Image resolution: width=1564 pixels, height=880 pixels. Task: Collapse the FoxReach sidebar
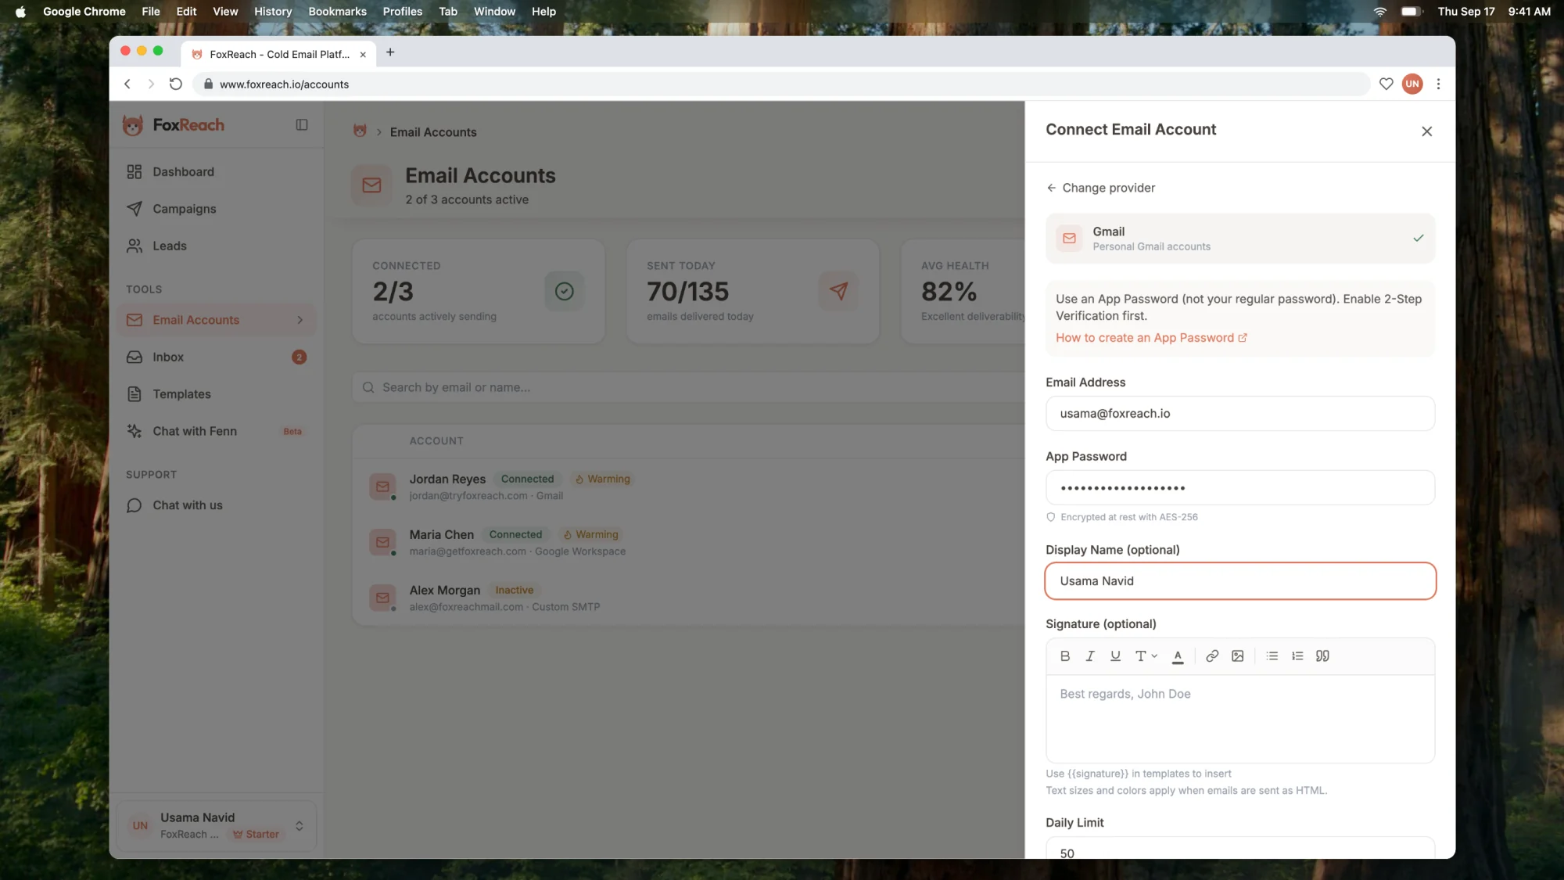pyautogui.click(x=301, y=125)
